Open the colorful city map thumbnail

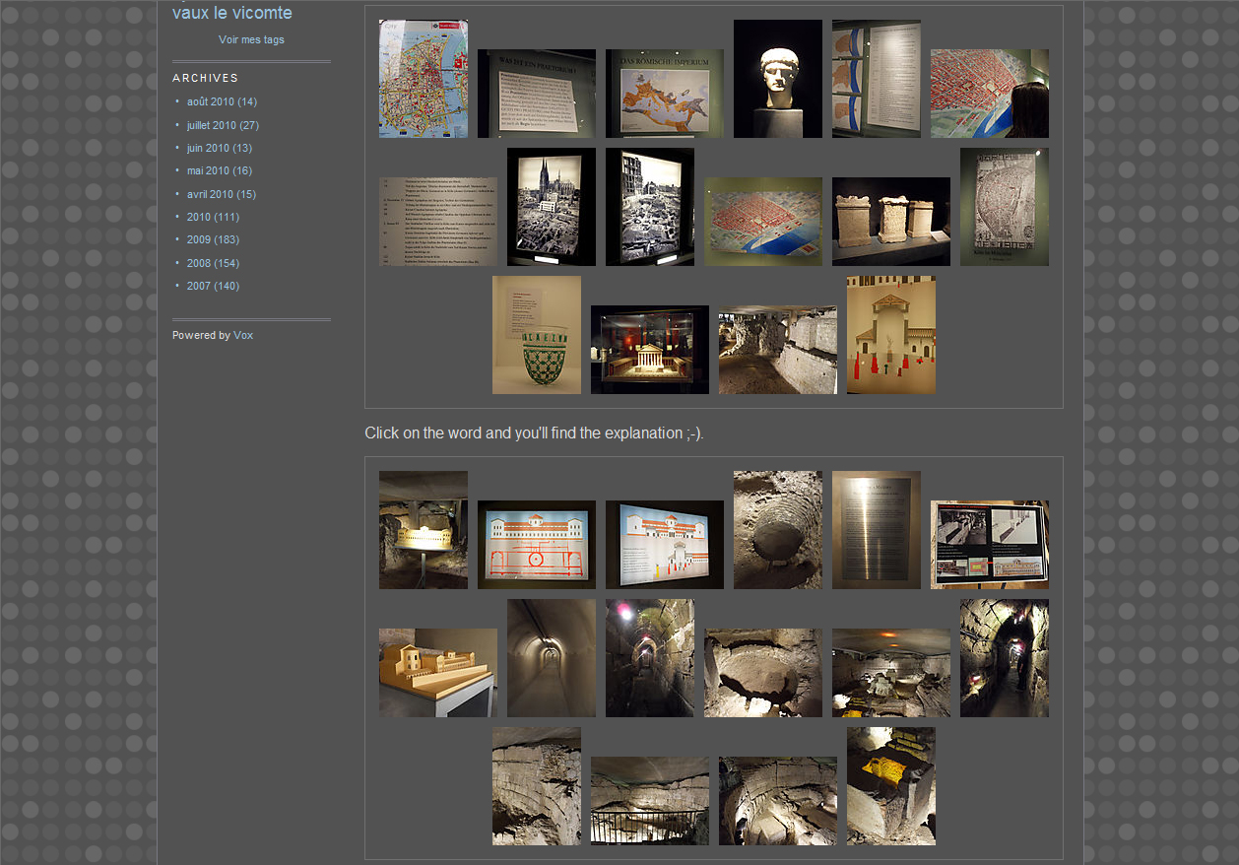coord(424,79)
